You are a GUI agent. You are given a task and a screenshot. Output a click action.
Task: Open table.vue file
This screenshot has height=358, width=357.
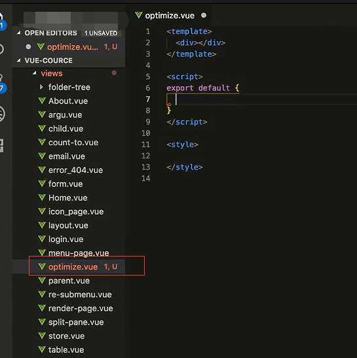66,349
